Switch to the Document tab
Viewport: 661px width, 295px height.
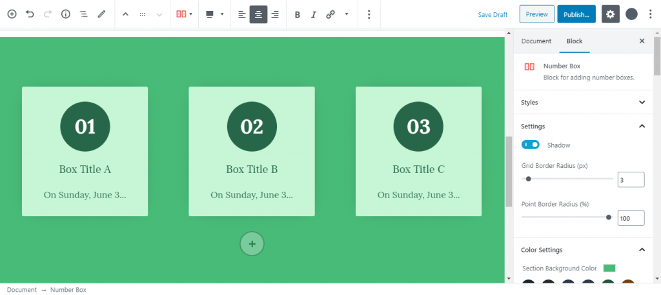tap(536, 41)
